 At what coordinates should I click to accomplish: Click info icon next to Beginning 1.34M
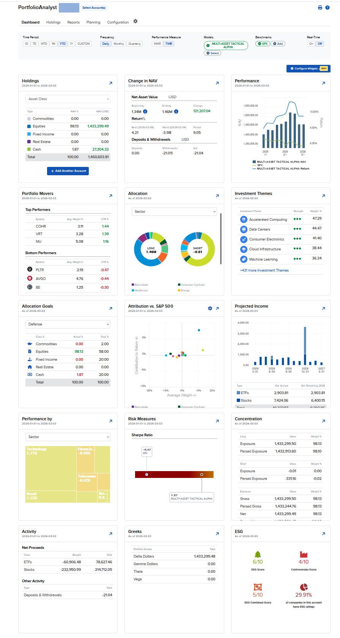click(x=145, y=112)
